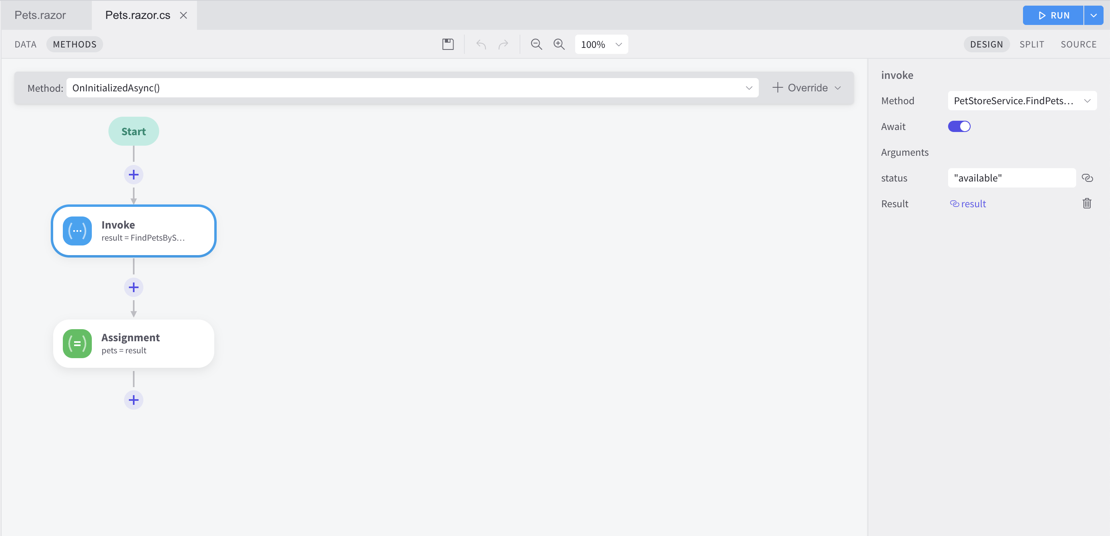Click the plus button below Assignment node
This screenshot has width=1110, height=536.
point(134,400)
